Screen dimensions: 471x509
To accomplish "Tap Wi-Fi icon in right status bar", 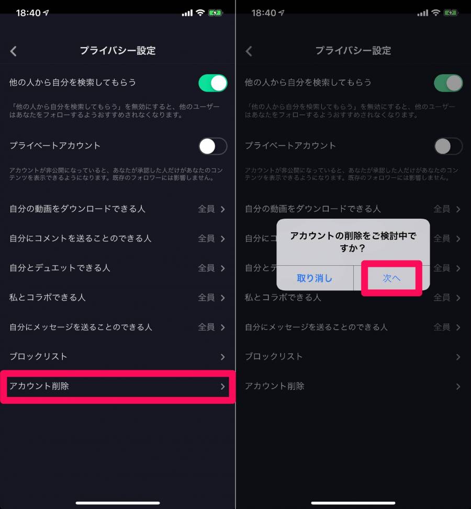I will [x=436, y=13].
